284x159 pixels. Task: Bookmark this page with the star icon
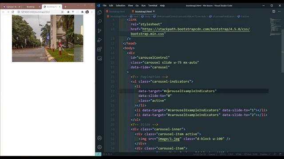point(62,12)
